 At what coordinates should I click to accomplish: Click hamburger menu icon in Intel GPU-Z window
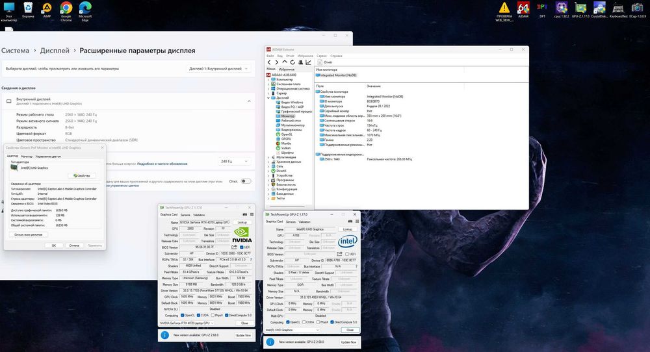[x=357, y=221]
